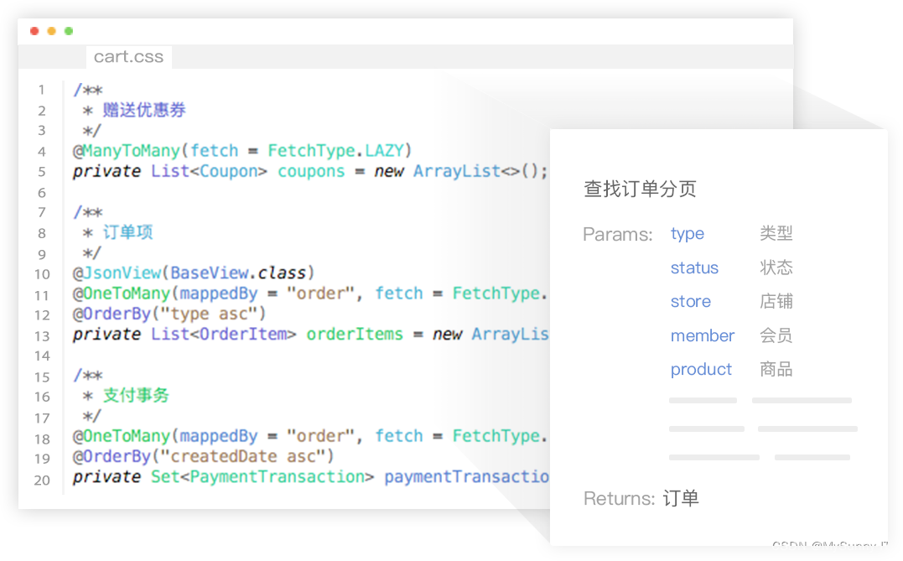The image size is (903, 561).
Task: Click the status parameter
Action: pos(694,268)
